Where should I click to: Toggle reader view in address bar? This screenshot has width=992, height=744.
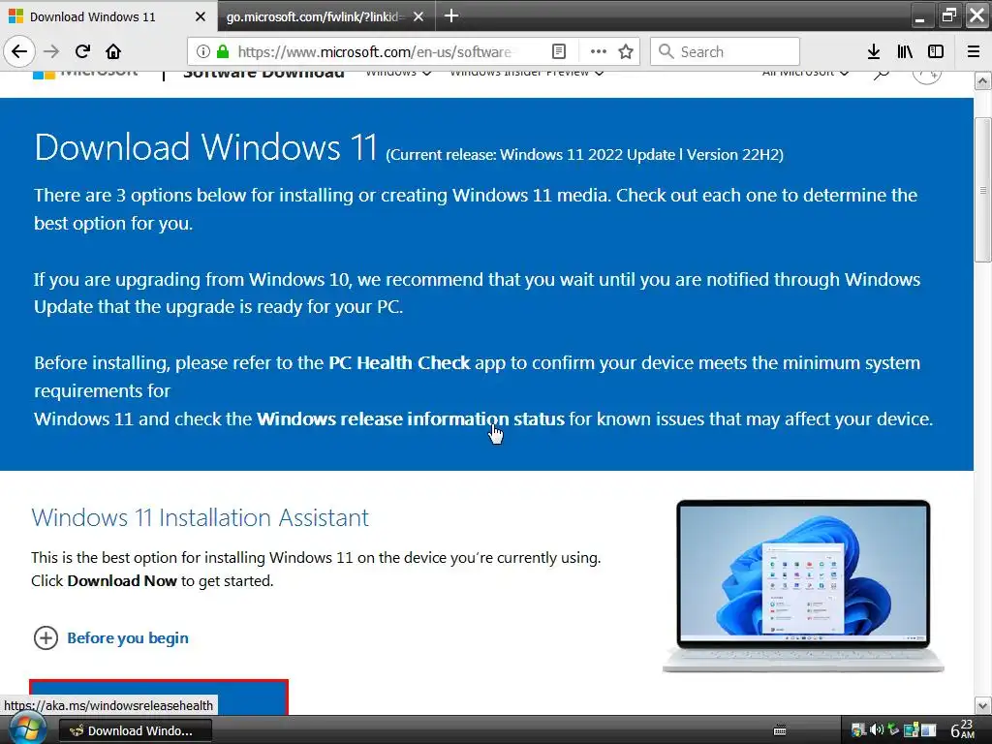[x=559, y=51]
